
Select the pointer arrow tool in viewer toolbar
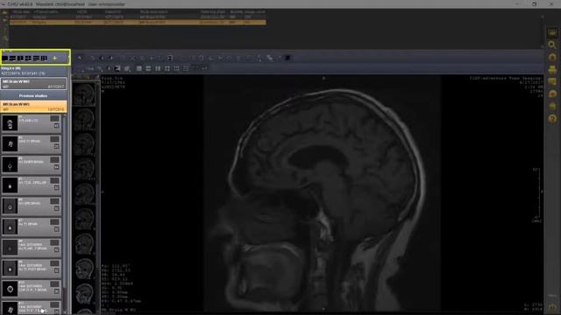pos(80,58)
